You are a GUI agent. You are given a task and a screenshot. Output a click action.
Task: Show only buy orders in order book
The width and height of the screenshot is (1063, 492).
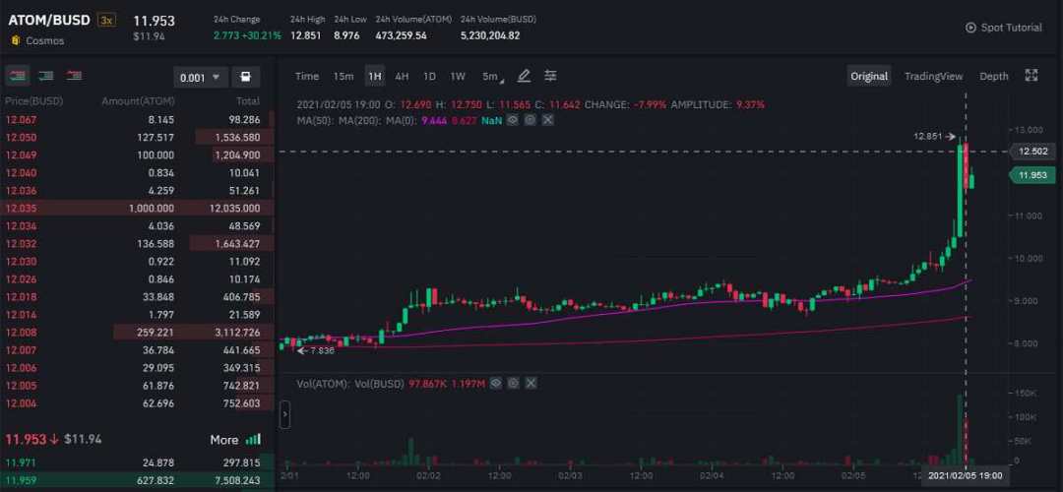(45, 76)
